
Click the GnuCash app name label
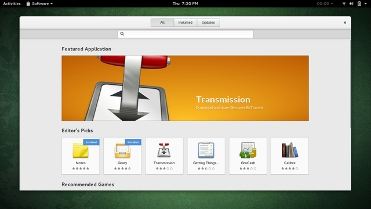(248, 163)
